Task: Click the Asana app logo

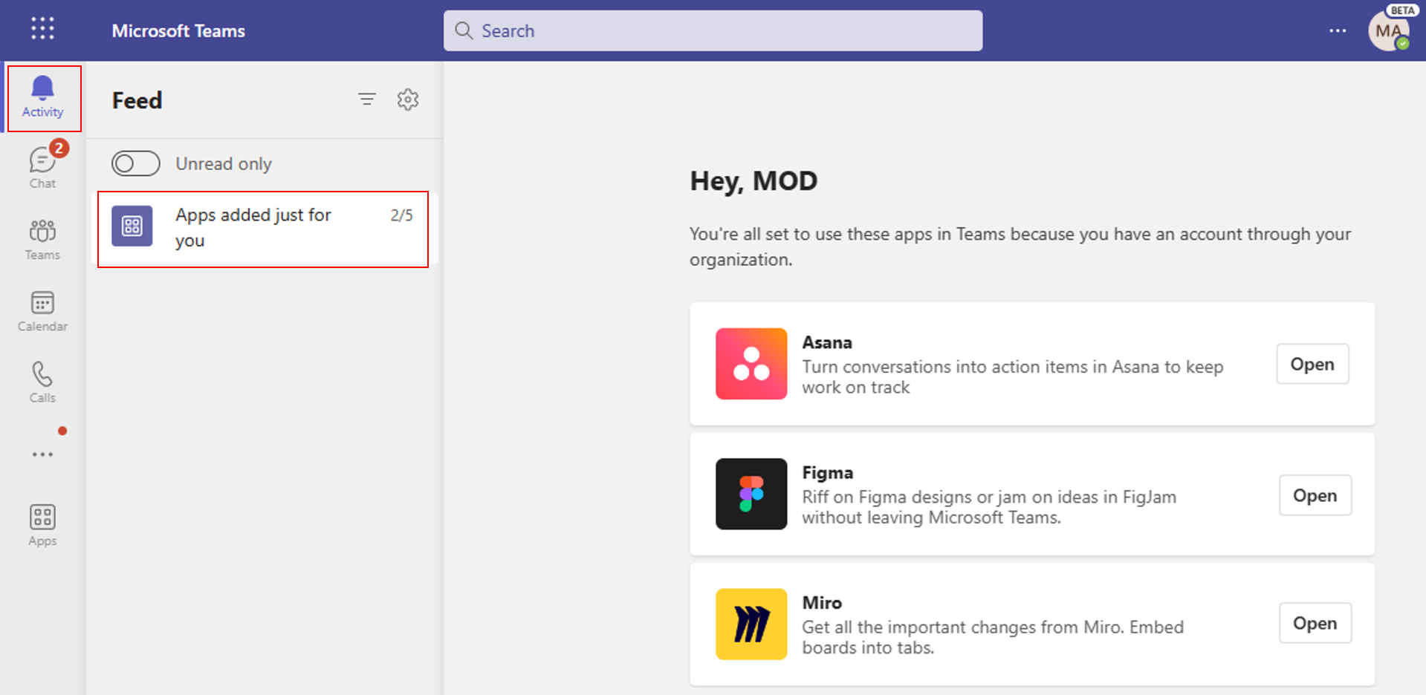Action: pyautogui.click(x=751, y=364)
